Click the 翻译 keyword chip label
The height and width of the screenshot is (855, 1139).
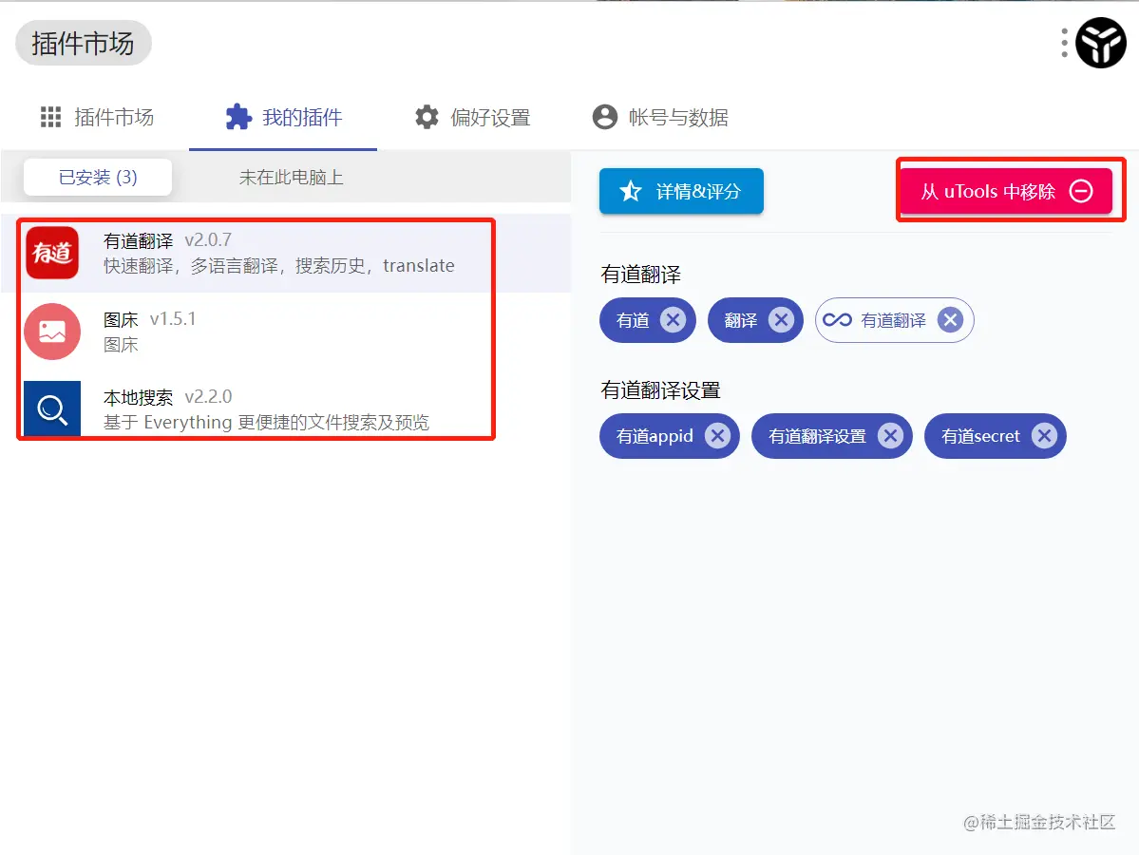click(740, 320)
